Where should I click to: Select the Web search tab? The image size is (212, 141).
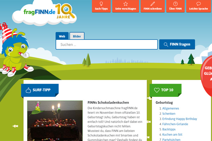click(62, 36)
